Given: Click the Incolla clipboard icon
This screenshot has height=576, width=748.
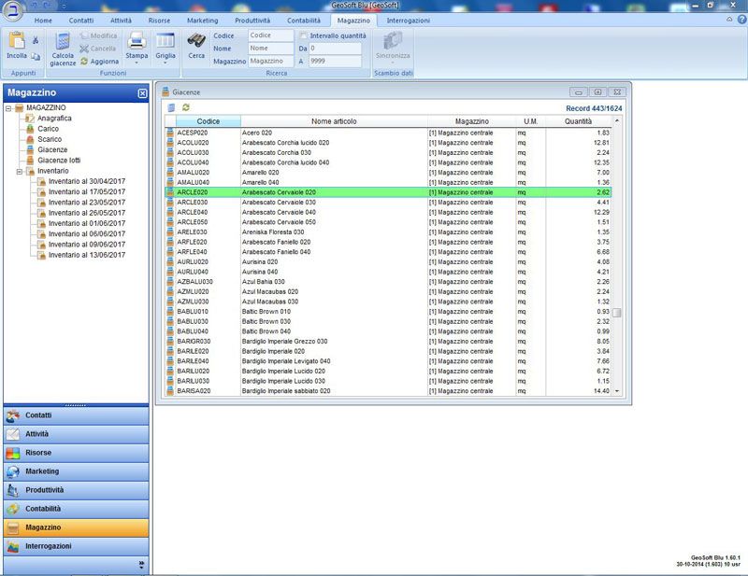Looking at the screenshot, I should [16, 41].
